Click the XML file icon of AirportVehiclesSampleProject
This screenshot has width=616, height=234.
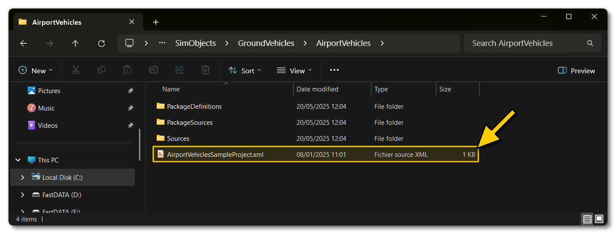click(x=161, y=154)
